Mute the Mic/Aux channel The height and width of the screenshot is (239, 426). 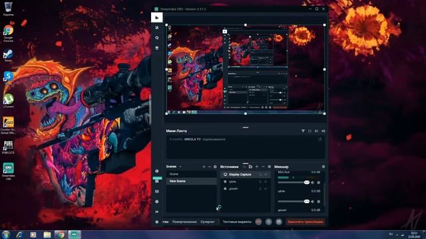coord(313,183)
